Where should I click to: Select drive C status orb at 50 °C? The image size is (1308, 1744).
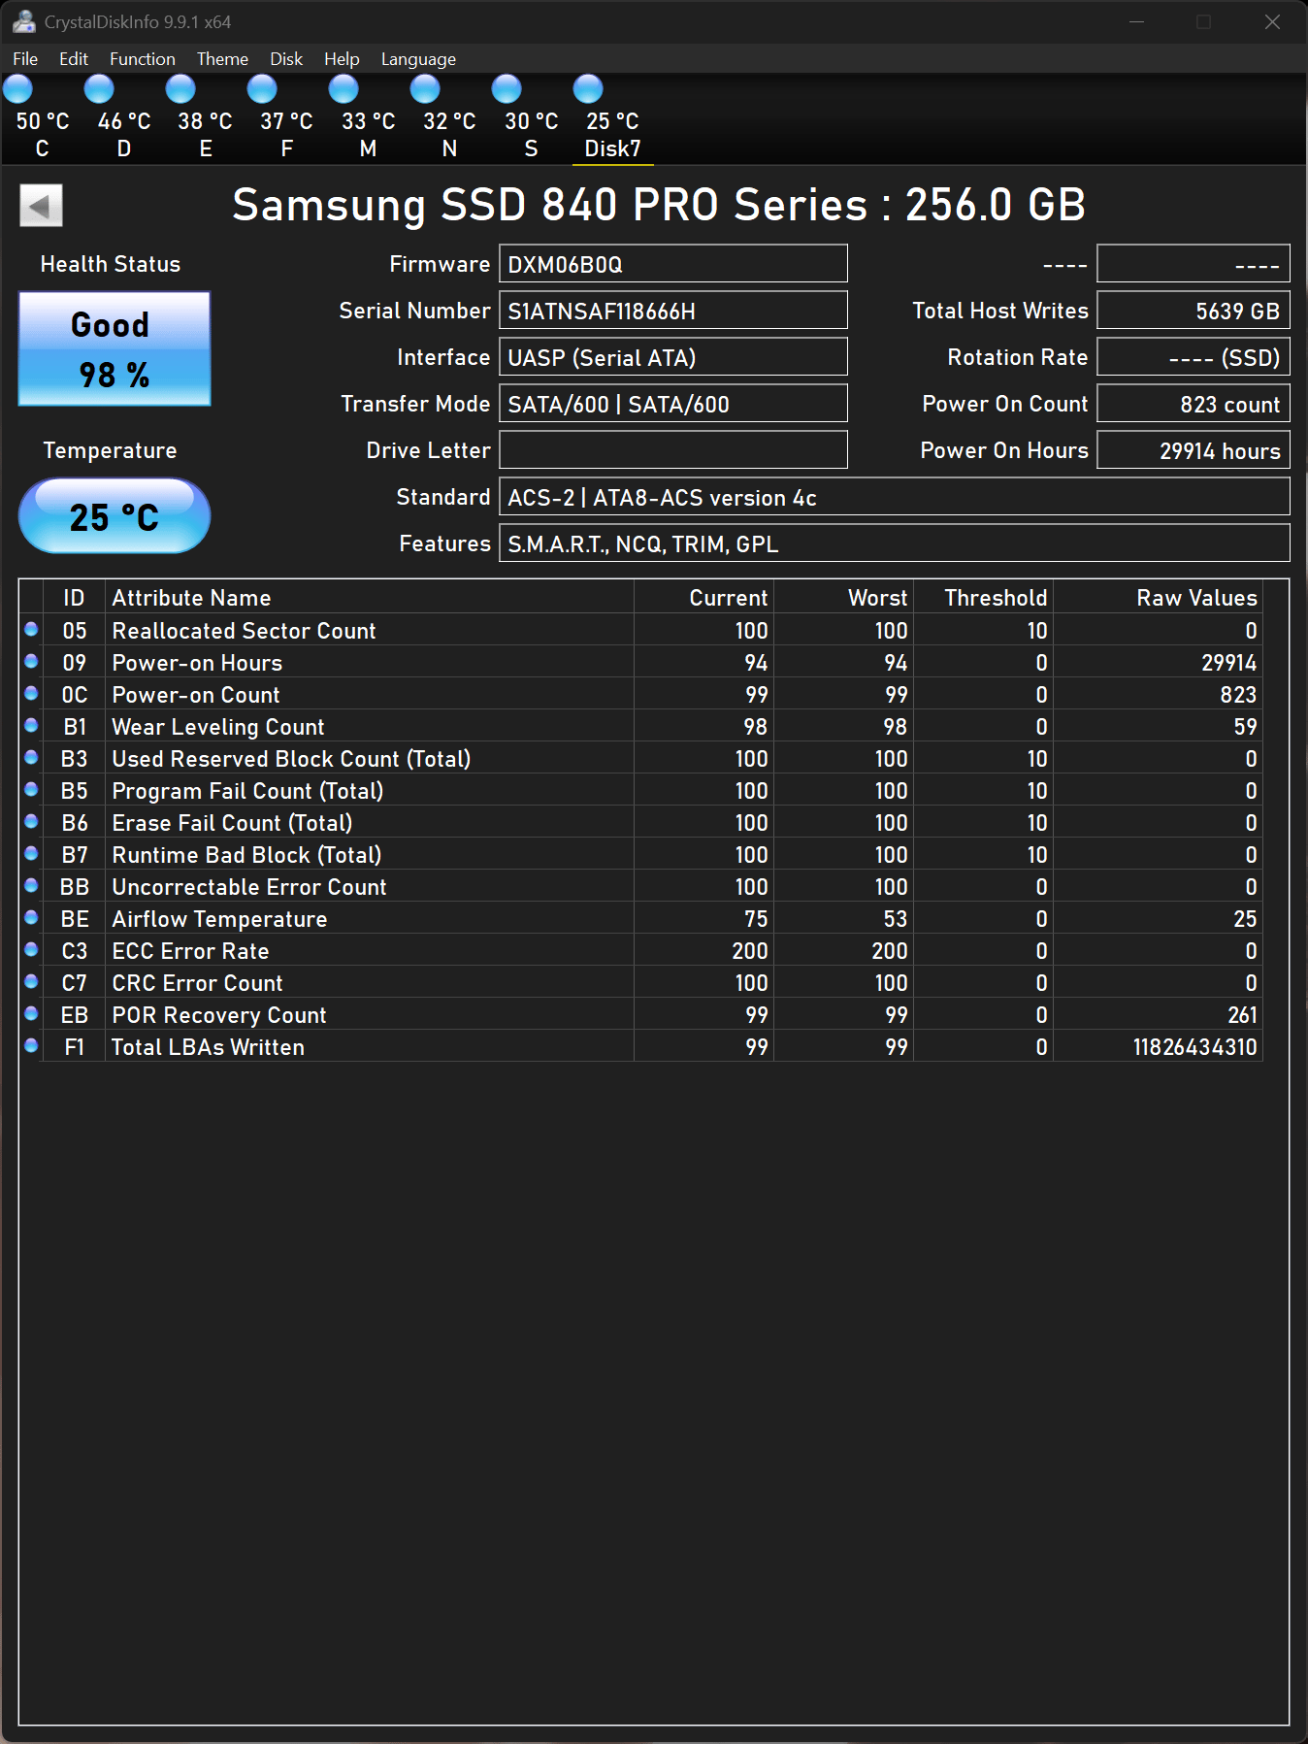point(18,89)
